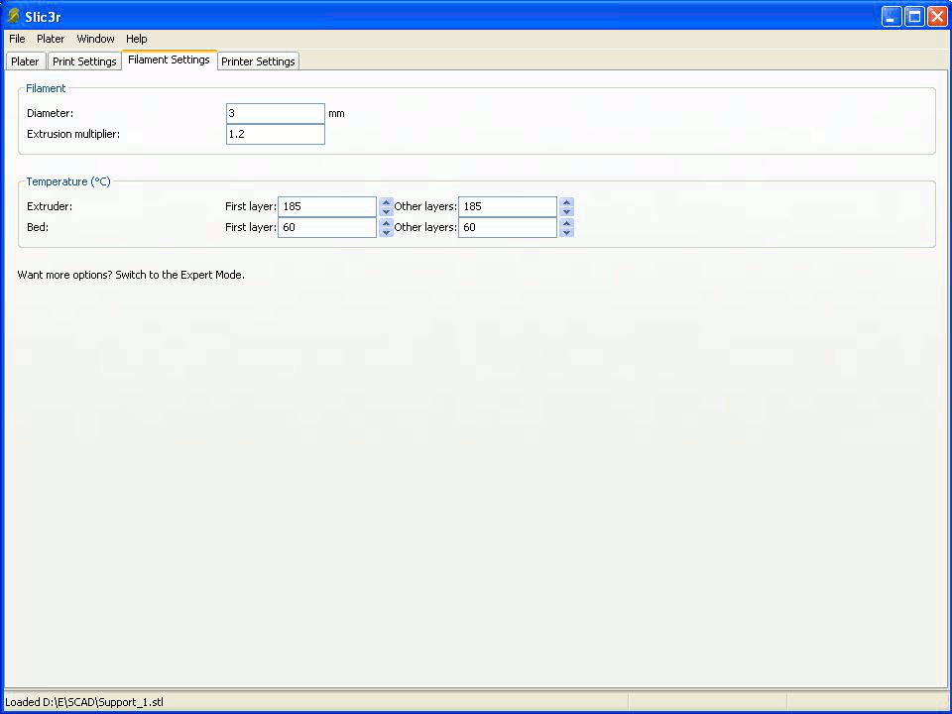The image size is (952, 714).
Task: Click the Slic3r app icon in title bar
Action: 13,16
